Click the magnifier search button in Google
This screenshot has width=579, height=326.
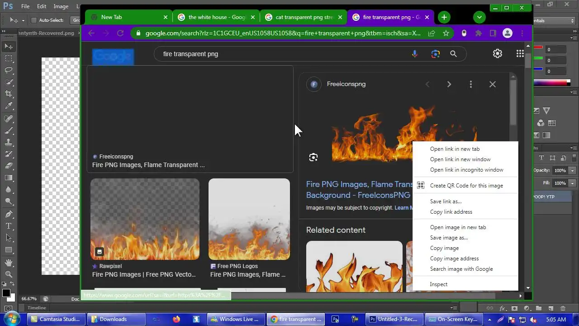(x=453, y=54)
